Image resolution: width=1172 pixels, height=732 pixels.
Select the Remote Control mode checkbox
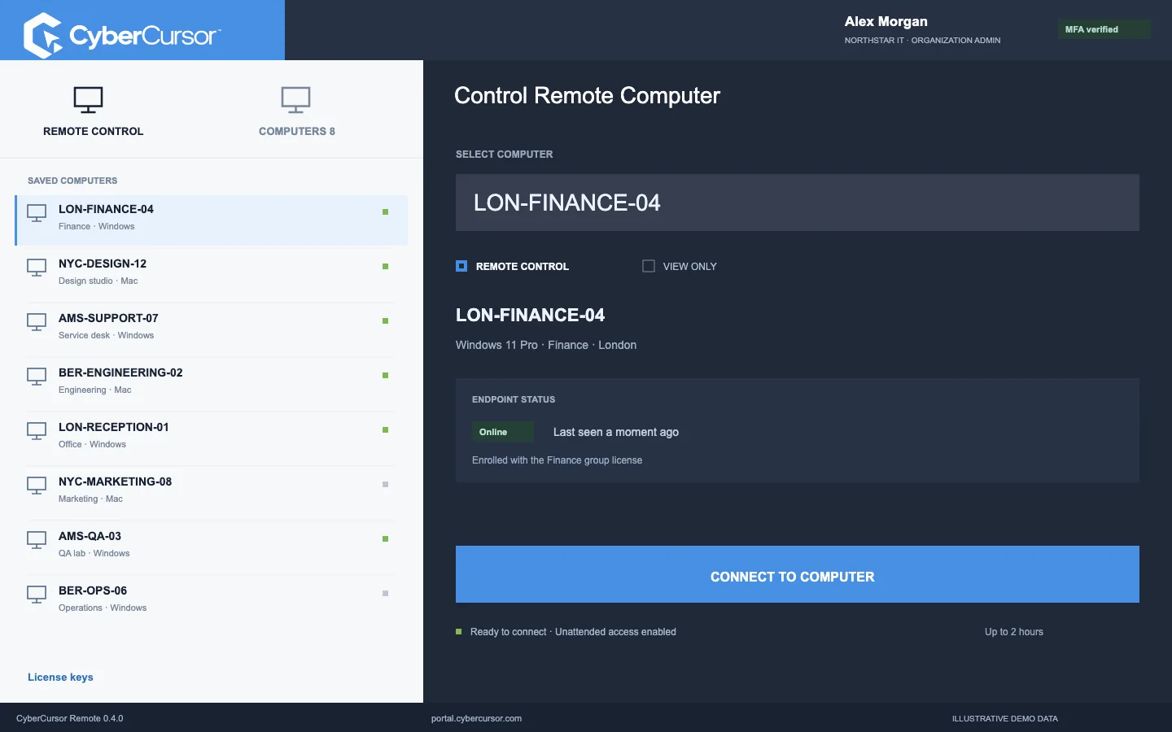(x=461, y=266)
